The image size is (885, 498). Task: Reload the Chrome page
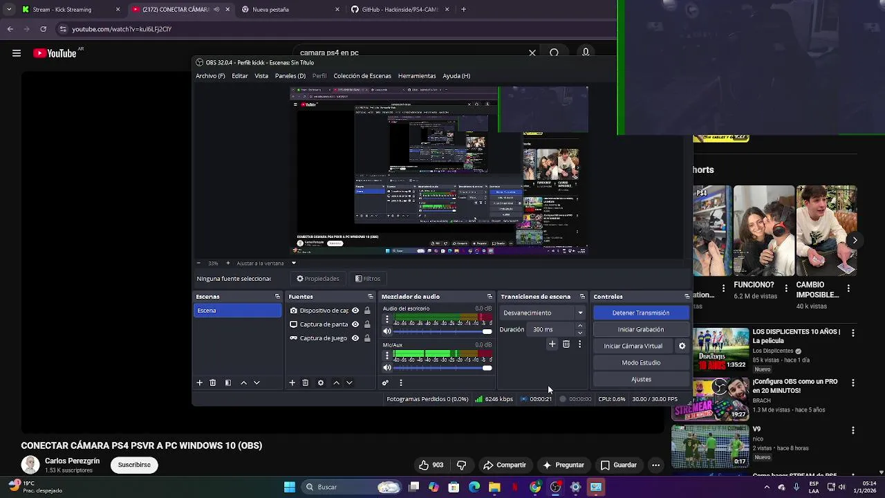(43, 29)
